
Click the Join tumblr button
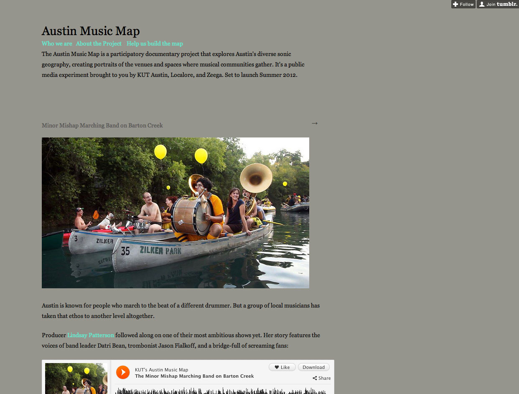[498, 4]
